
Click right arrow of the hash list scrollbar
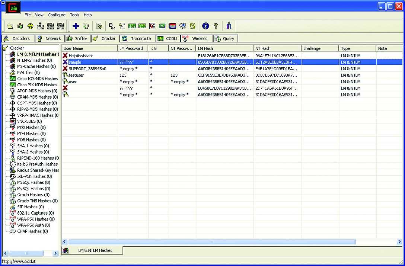point(399,242)
